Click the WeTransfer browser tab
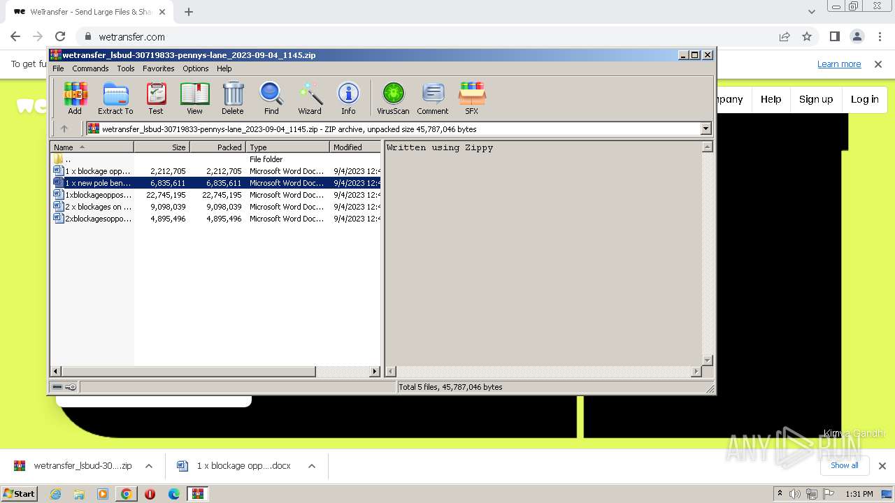The width and height of the screenshot is (895, 503). (x=89, y=12)
